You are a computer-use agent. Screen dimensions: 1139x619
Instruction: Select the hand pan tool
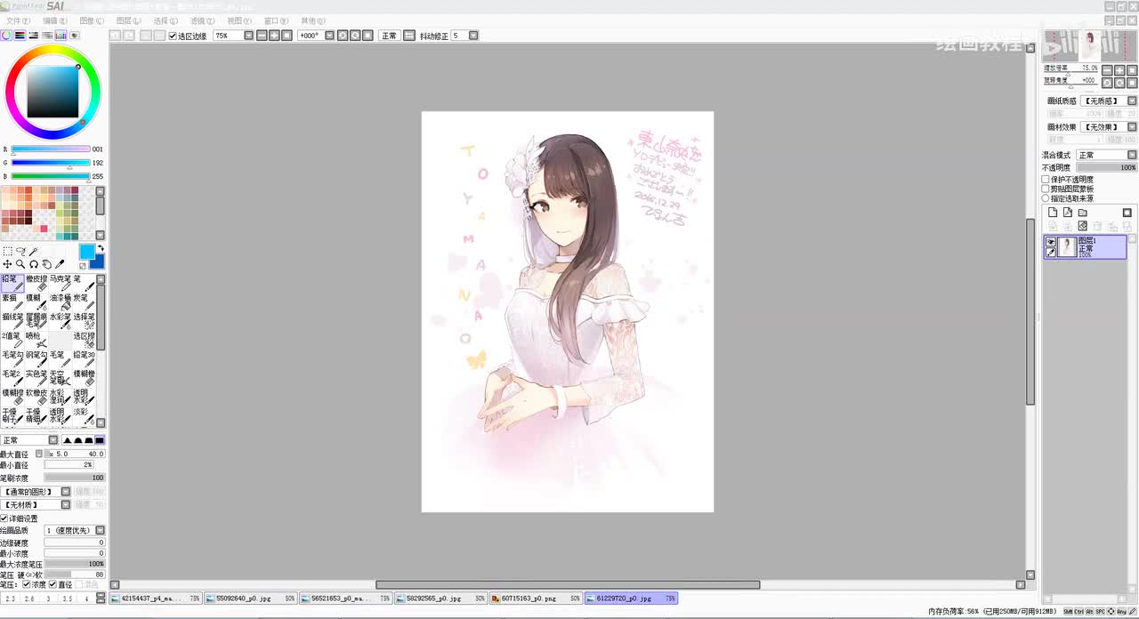[46, 264]
